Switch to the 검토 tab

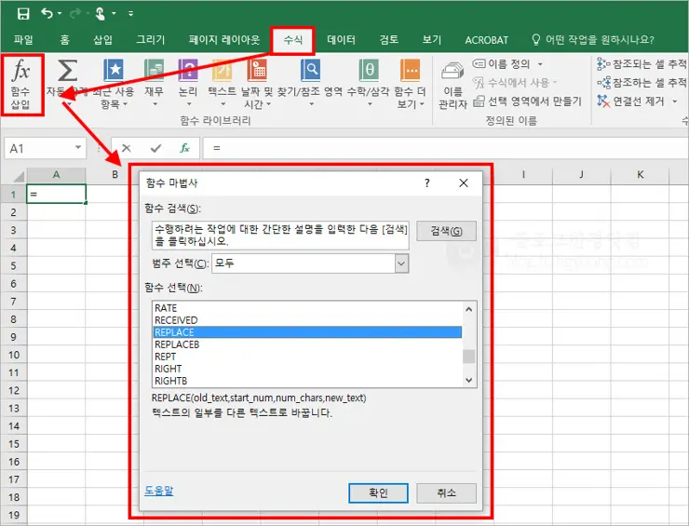pyautogui.click(x=389, y=40)
